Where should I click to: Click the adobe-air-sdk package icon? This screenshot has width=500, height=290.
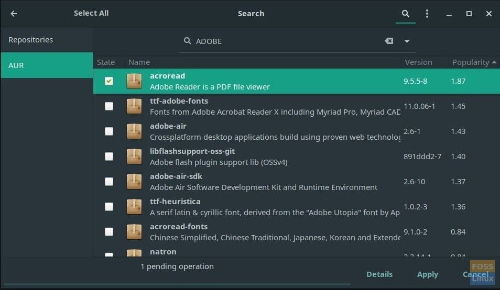coord(134,182)
